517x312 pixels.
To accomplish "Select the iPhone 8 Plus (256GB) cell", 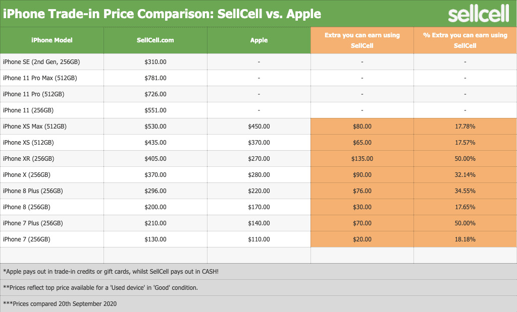I will tap(33, 191).
